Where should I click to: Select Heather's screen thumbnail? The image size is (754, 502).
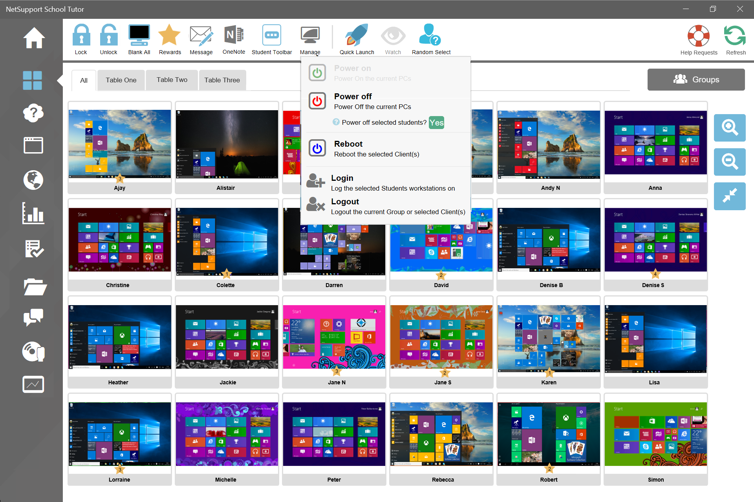(119, 337)
